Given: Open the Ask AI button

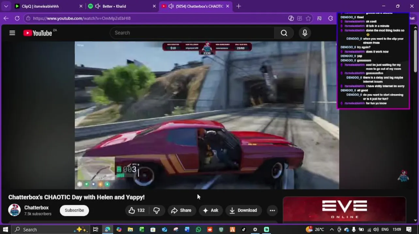Looking at the screenshot, I should pos(210,210).
